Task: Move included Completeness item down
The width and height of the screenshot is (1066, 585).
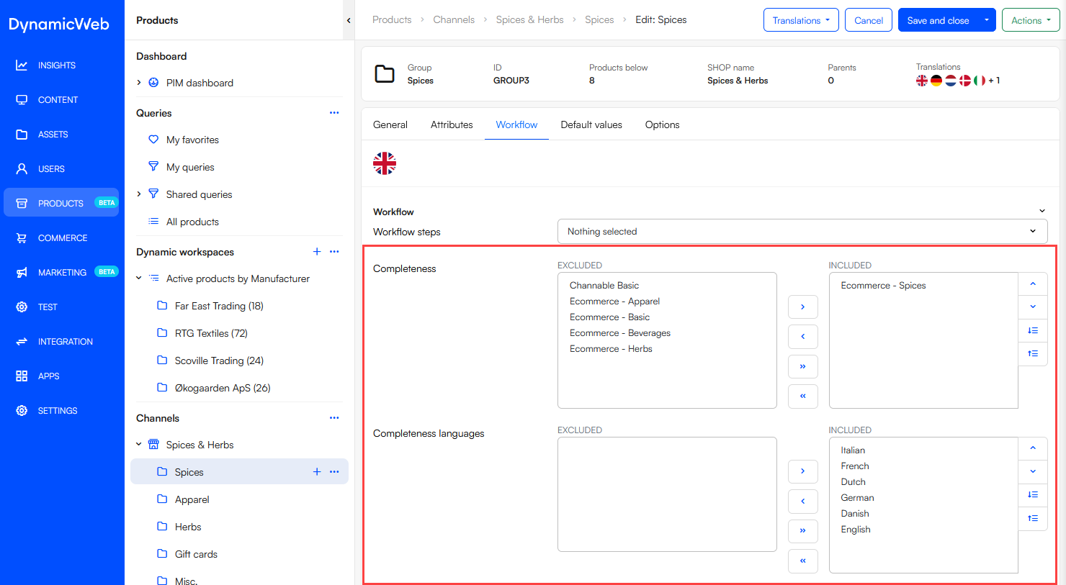Action: [1033, 307]
